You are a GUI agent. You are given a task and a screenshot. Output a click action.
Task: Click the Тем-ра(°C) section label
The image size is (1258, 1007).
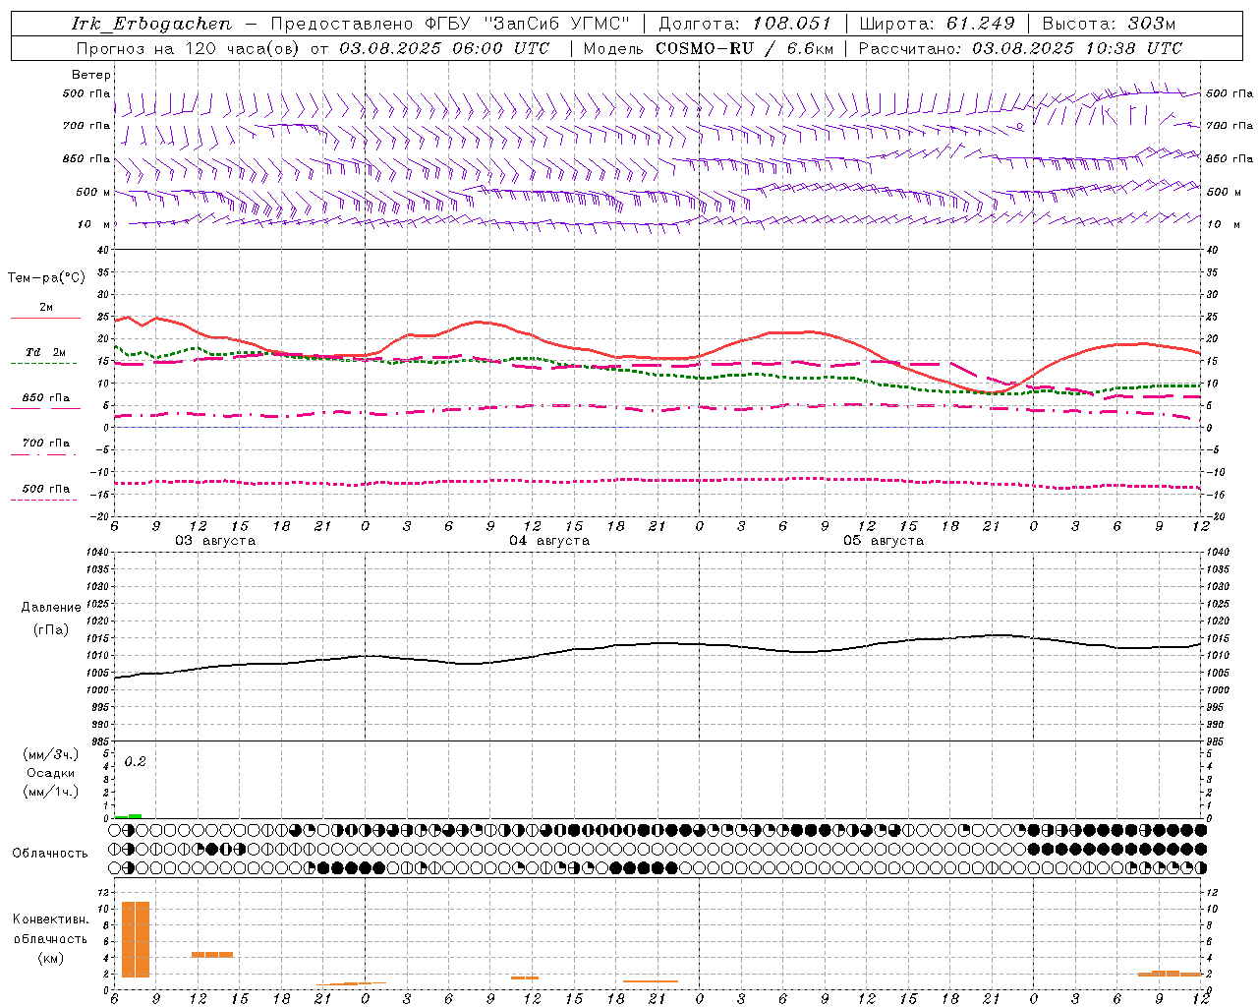tap(46, 277)
